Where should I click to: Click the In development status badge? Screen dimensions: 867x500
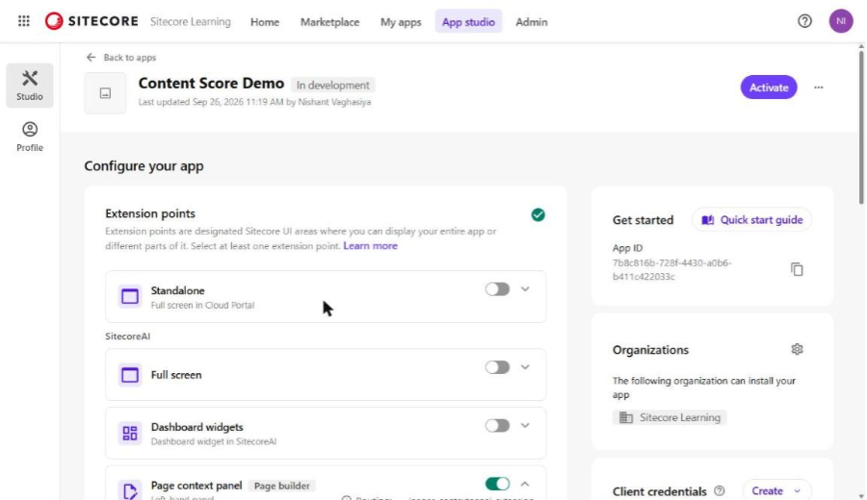coord(333,85)
